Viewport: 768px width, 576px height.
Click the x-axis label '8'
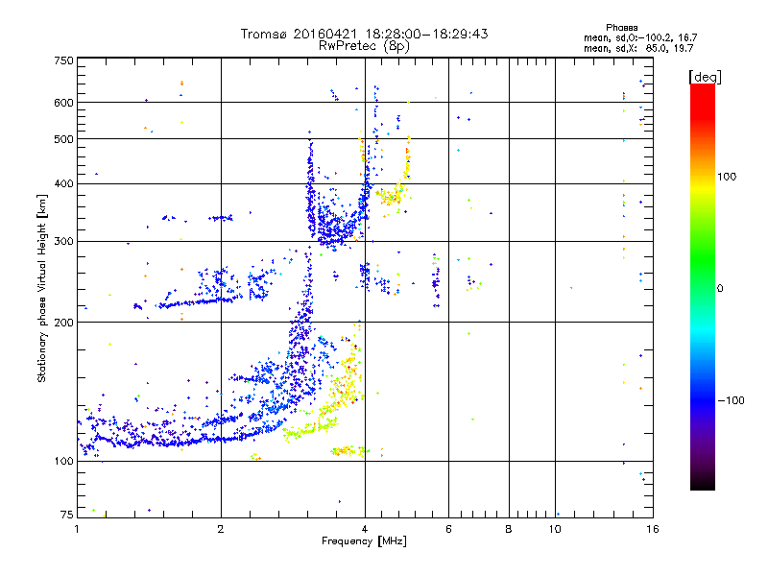509,529
